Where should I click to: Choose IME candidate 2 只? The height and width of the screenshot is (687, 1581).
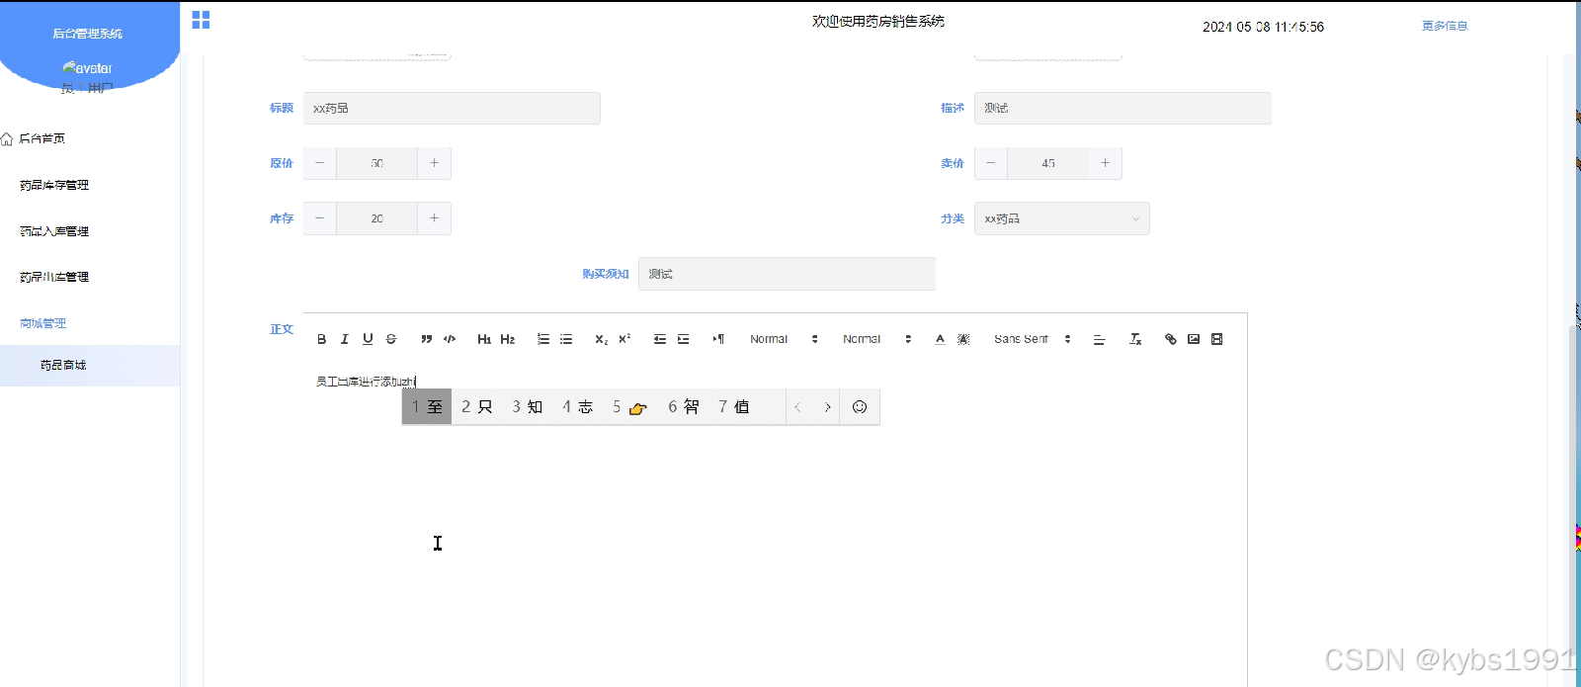click(x=477, y=406)
